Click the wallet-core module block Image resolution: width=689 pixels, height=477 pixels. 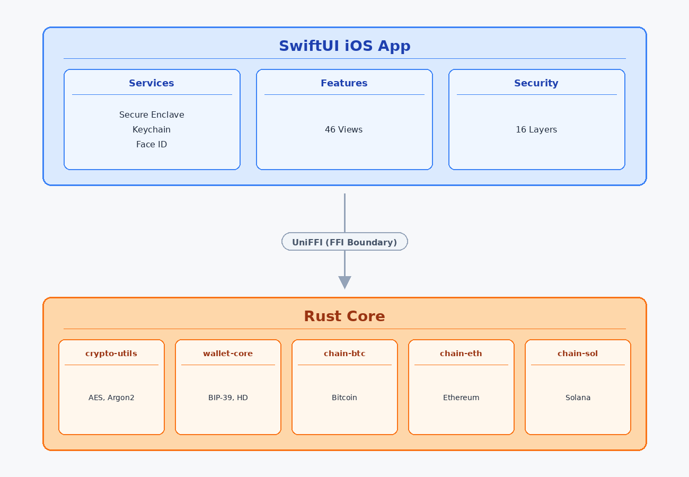[x=228, y=387]
